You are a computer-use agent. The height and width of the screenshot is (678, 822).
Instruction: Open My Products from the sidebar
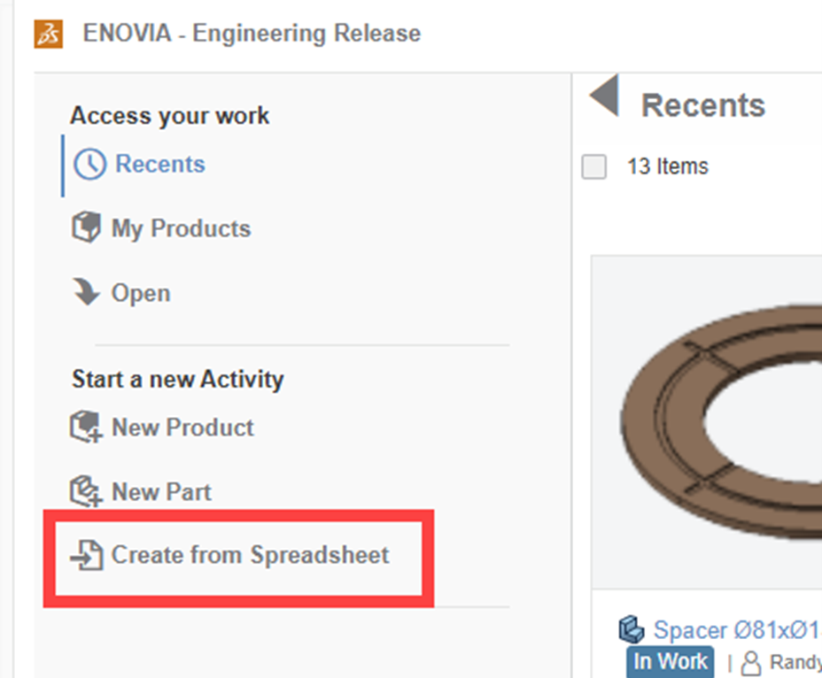(x=180, y=227)
